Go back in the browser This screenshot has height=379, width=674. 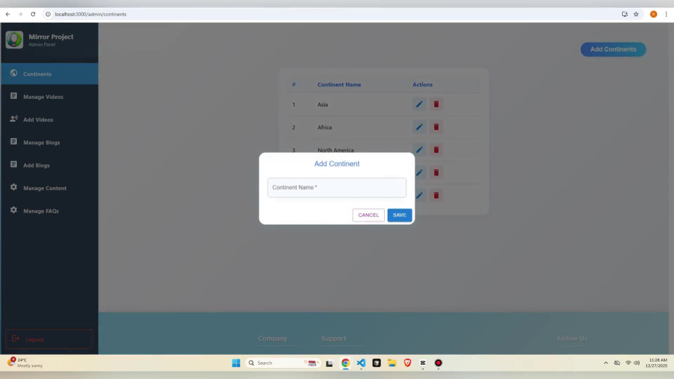7,14
